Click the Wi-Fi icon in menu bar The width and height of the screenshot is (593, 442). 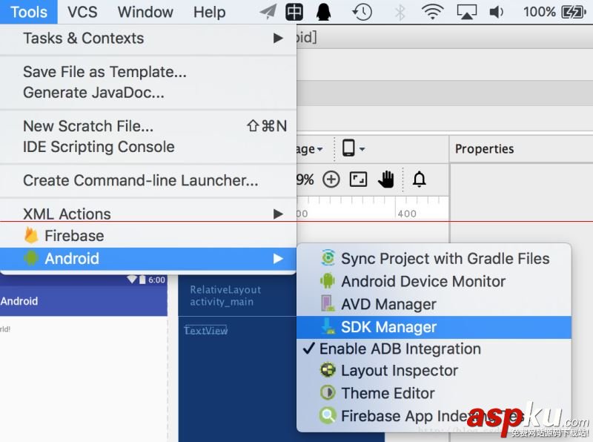[x=432, y=12]
